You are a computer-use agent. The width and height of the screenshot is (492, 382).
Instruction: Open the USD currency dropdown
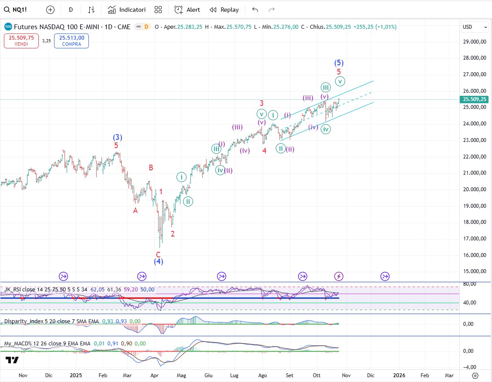tap(475, 27)
